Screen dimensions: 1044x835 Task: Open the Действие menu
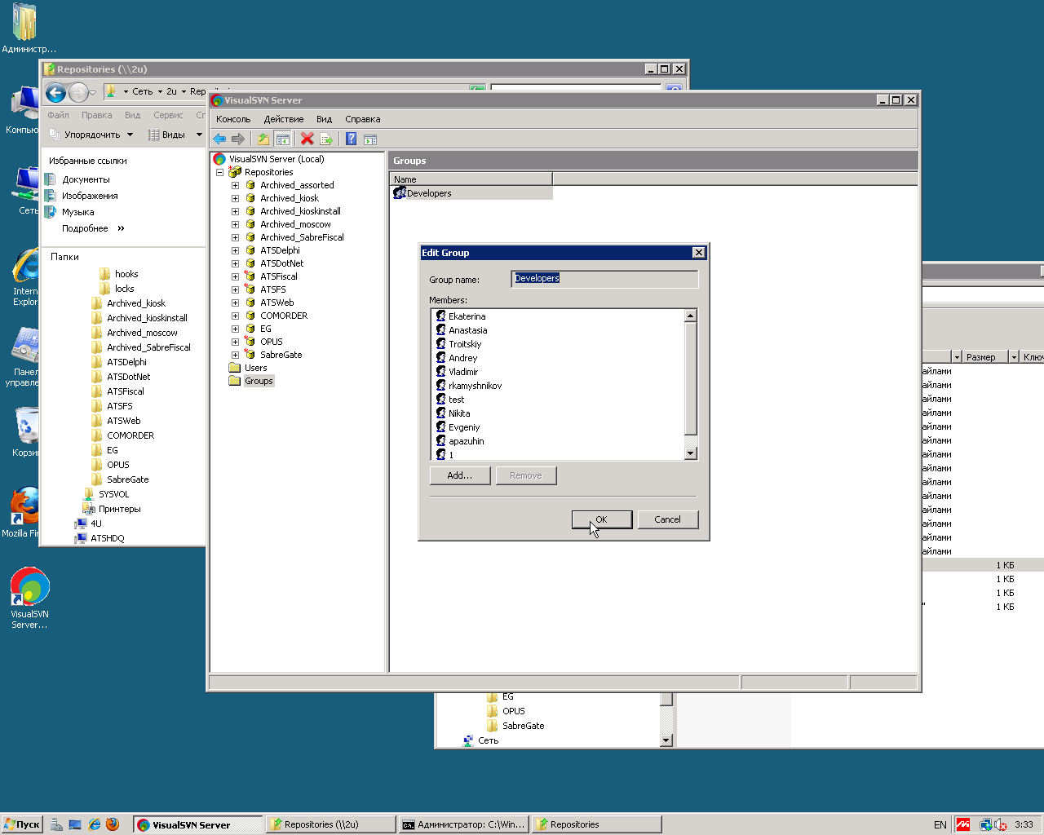284,119
